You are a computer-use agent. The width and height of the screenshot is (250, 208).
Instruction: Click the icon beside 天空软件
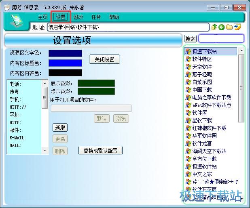(188, 67)
